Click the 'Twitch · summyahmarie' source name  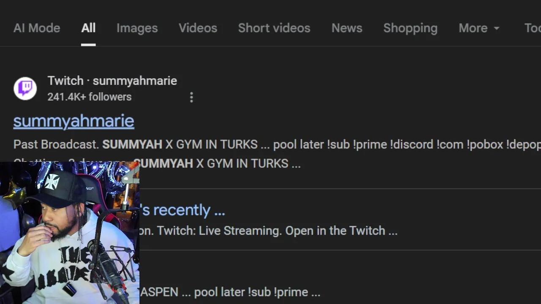[x=112, y=81]
